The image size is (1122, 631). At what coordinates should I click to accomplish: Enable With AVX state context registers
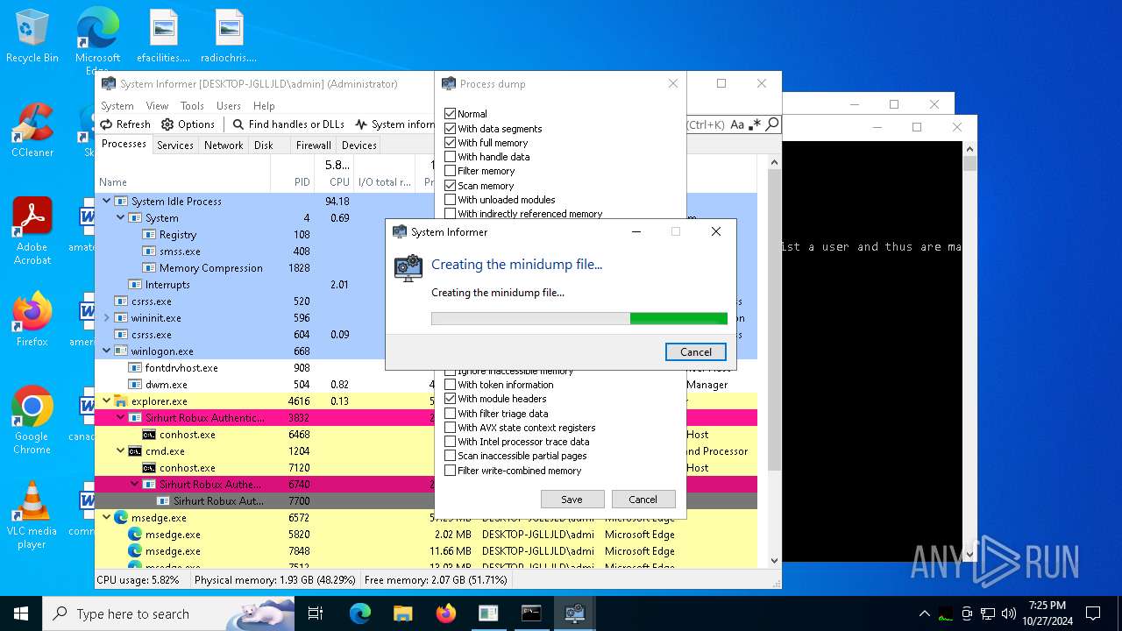click(x=450, y=428)
